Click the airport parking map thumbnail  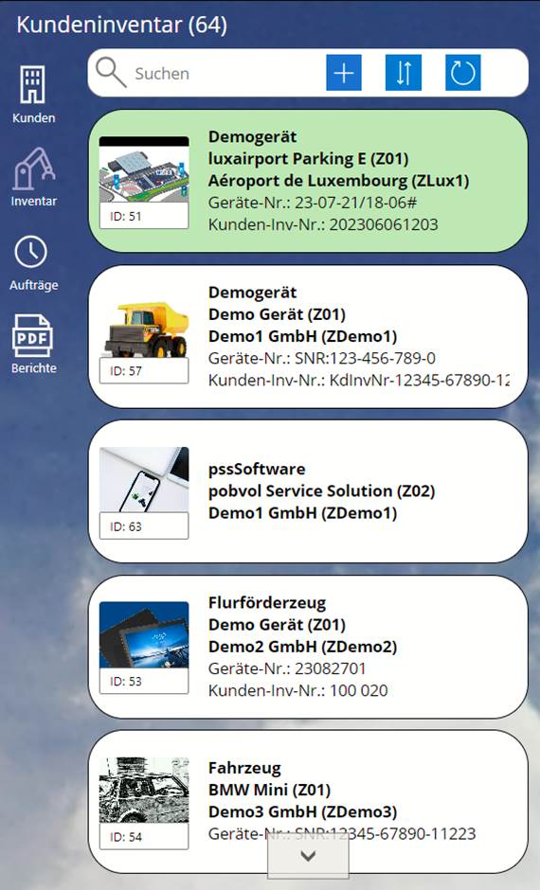click(x=144, y=169)
